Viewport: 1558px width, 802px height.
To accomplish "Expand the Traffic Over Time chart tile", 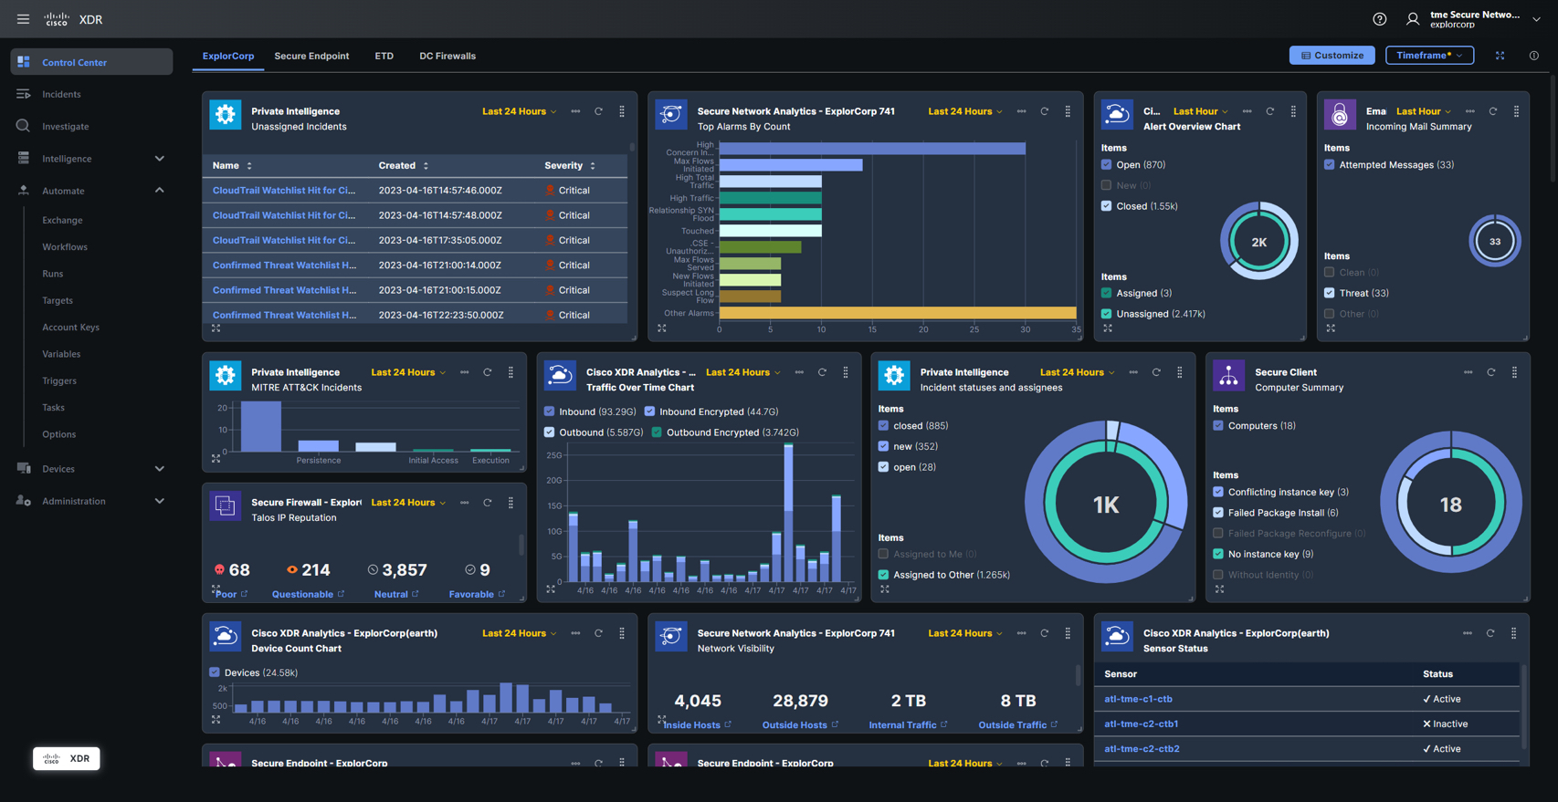I will pos(551,589).
